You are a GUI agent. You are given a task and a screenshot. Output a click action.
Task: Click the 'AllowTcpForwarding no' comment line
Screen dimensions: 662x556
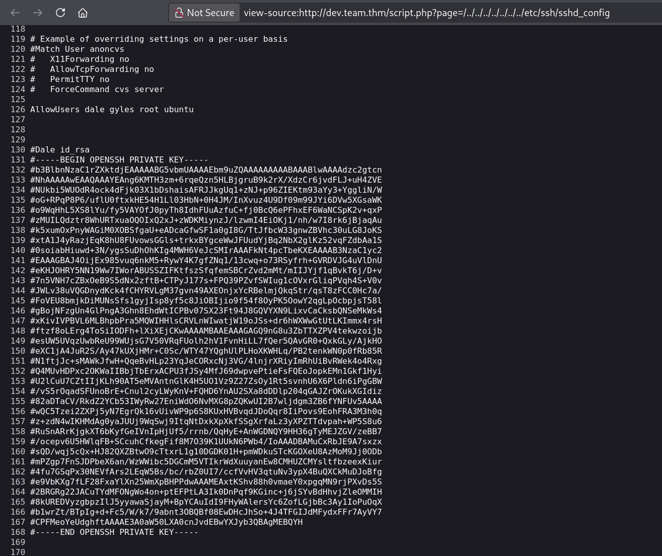pyautogui.click(x=92, y=69)
